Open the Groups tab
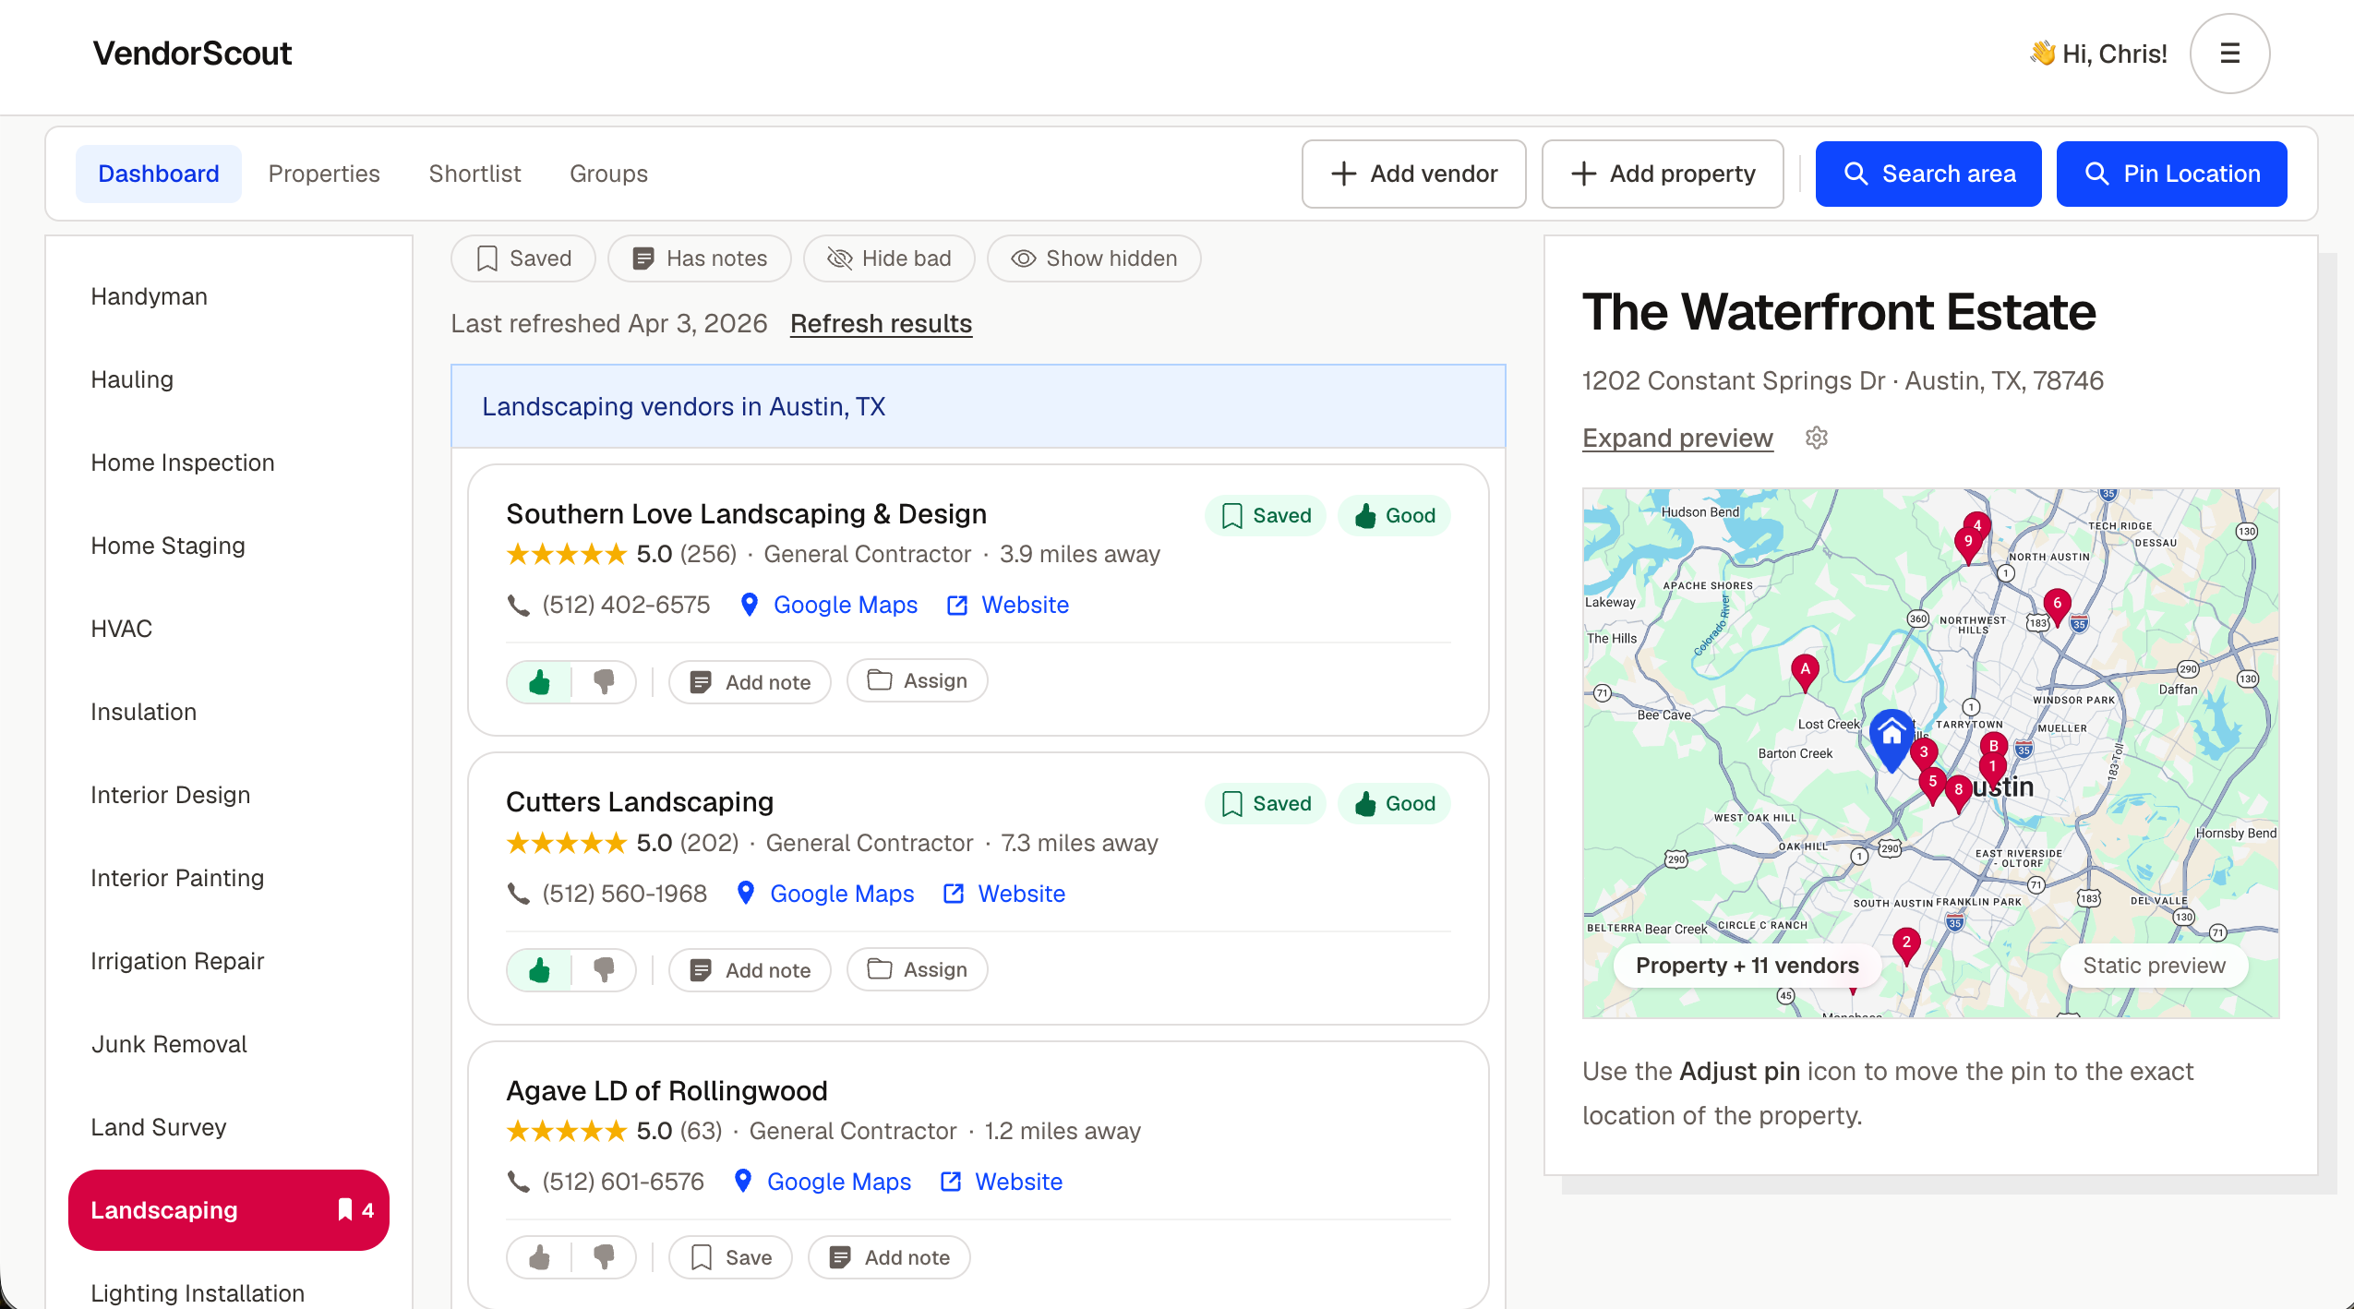The width and height of the screenshot is (2354, 1309). coord(608,174)
